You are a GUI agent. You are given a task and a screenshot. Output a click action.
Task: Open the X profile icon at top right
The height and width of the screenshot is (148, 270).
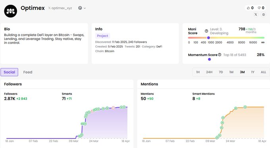pyautogui.click(x=256, y=15)
